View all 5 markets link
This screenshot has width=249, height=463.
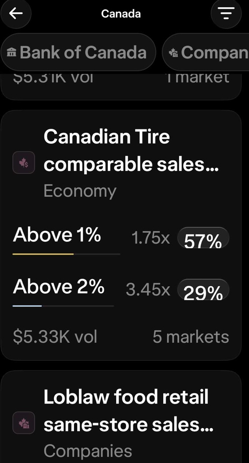(x=191, y=337)
